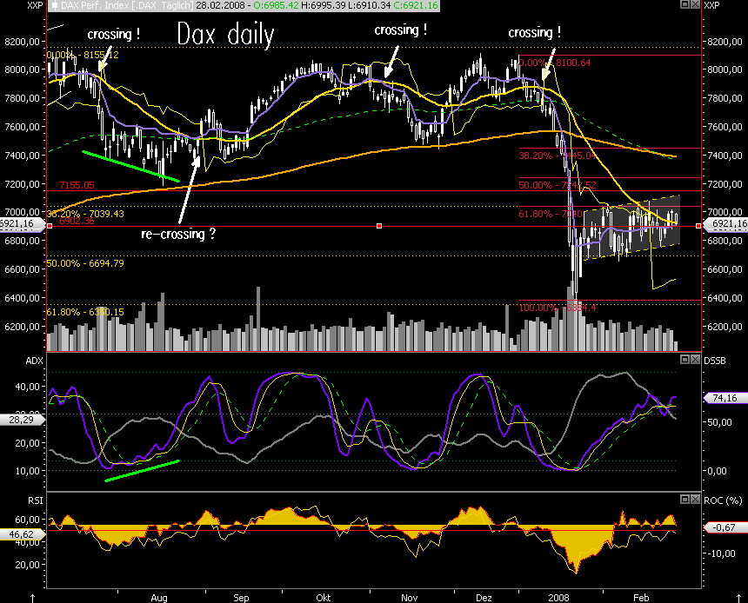Click the 6921,16 price marker on right axis

point(725,223)
